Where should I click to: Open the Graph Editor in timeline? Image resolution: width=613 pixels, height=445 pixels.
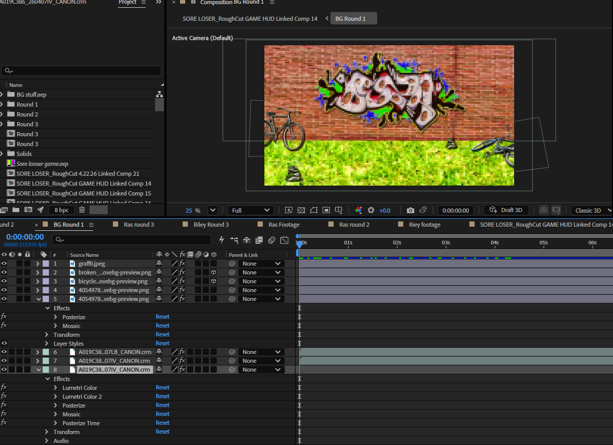point(284,240)
